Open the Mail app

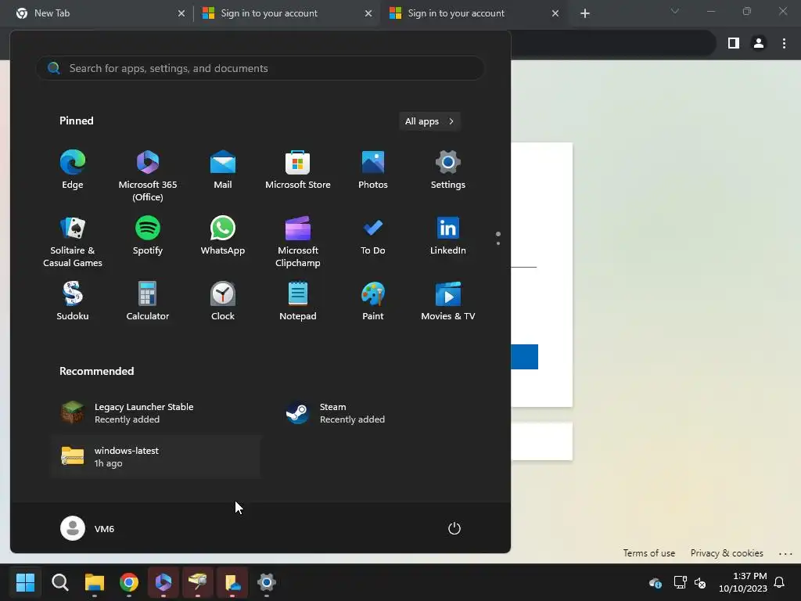tap(223, 170)
